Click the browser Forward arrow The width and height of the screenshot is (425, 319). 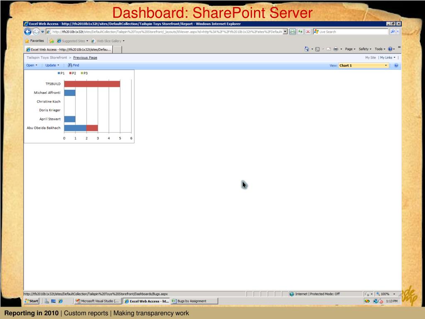tap(36, 32)
